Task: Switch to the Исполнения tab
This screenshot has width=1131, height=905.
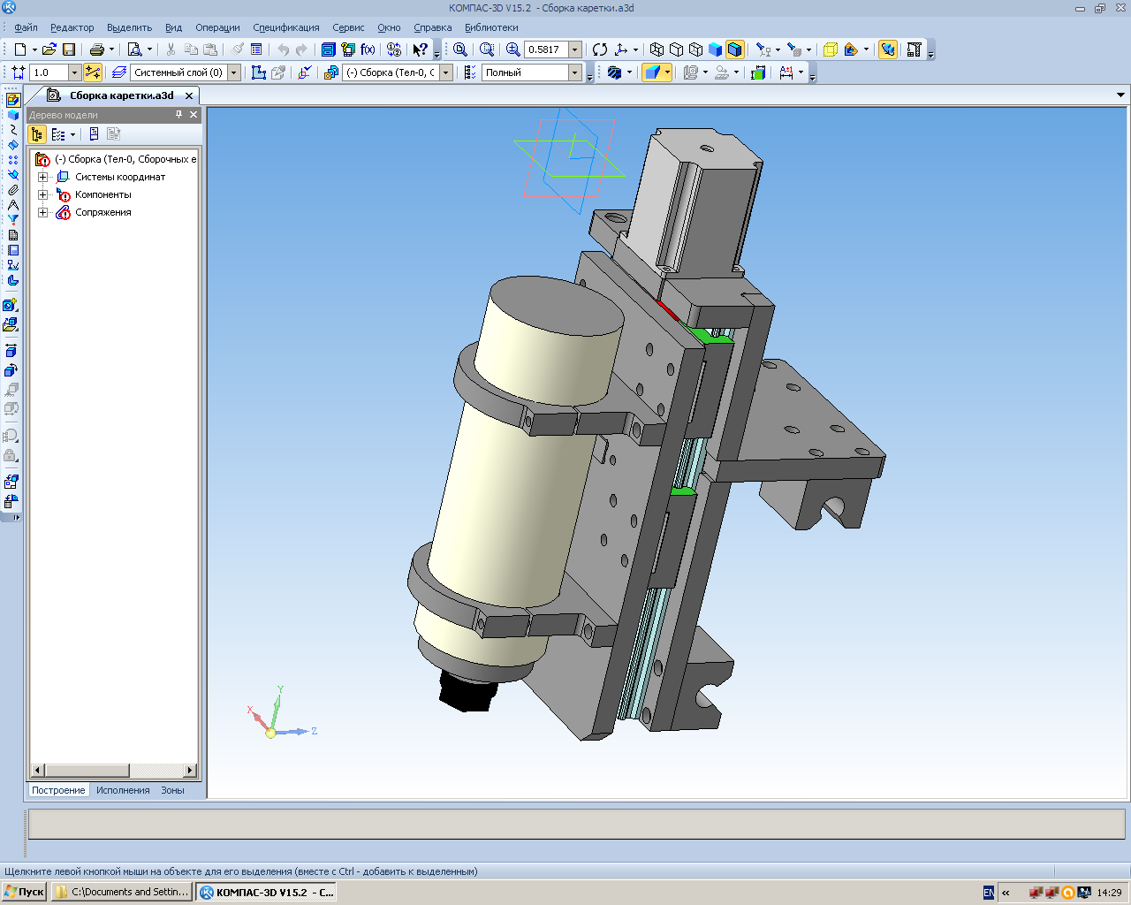Action: [x=123, y=790]
